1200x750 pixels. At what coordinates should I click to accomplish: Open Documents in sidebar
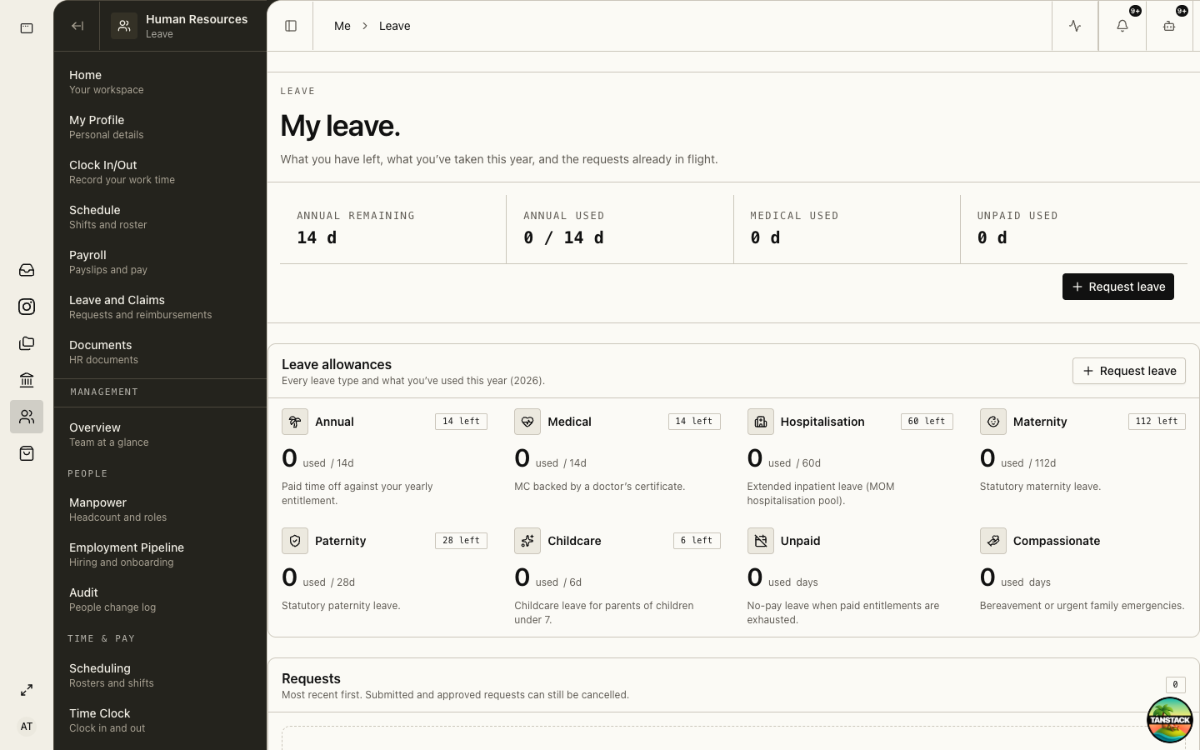(x=160, y=352)
